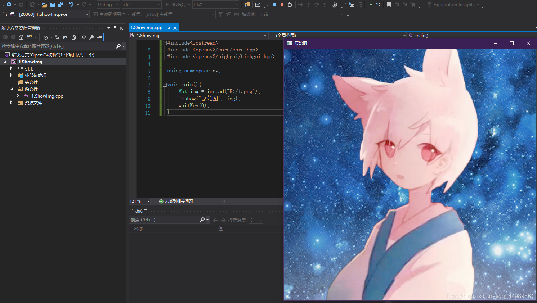Click the Find in Files icon
Image resolution: width=537 pixels, height=303 pixels.
pyautogui.click(x=247, y=5)
